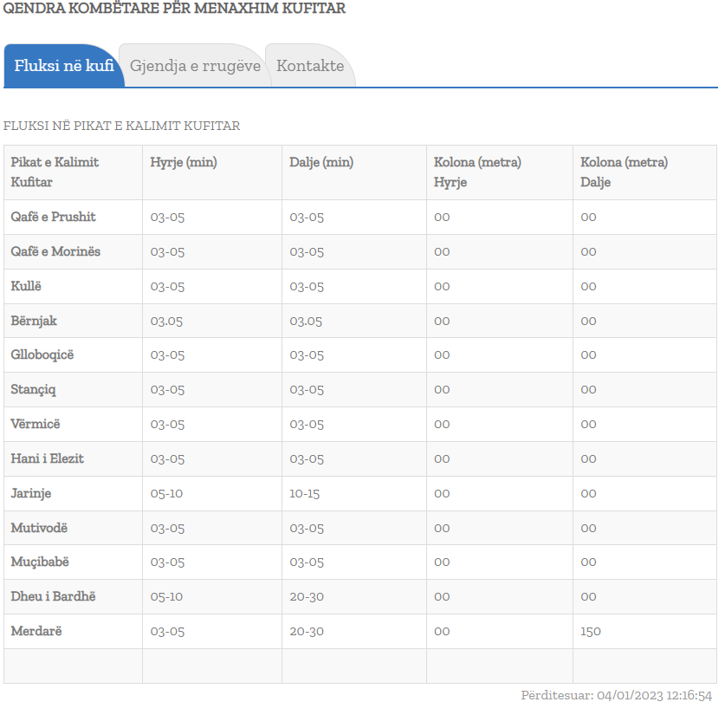Click Dheu i Bardhë entry time 05-10

[166, 596]
